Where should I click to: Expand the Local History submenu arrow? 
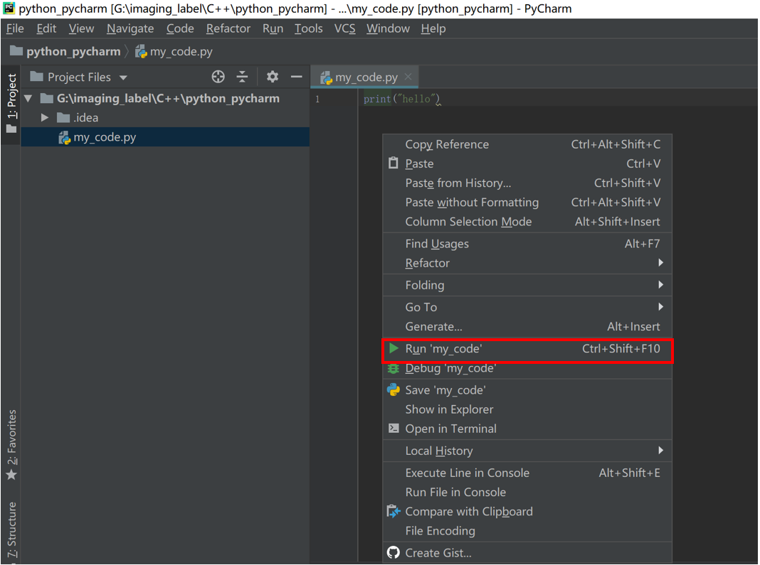[660, 451]
